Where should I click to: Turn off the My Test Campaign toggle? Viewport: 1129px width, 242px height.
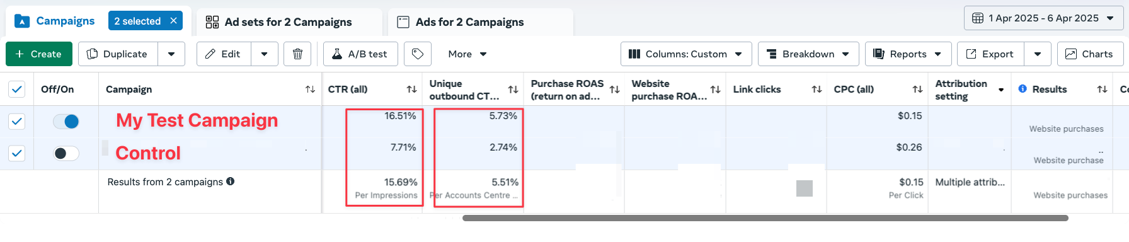pyautogui.click(x=66, y=121)
